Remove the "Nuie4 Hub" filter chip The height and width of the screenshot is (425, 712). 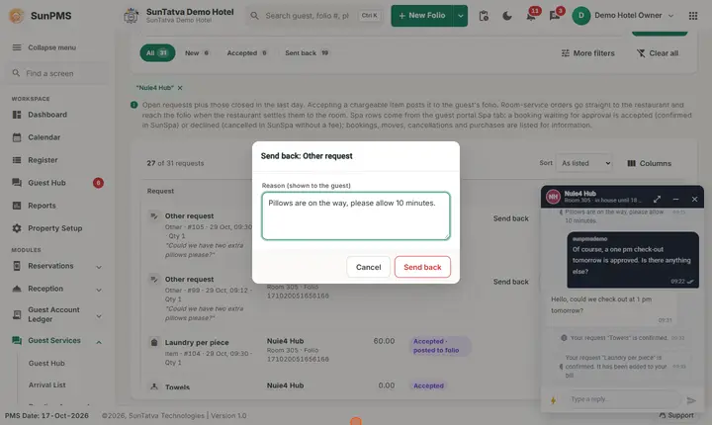(x=180, y=88)
